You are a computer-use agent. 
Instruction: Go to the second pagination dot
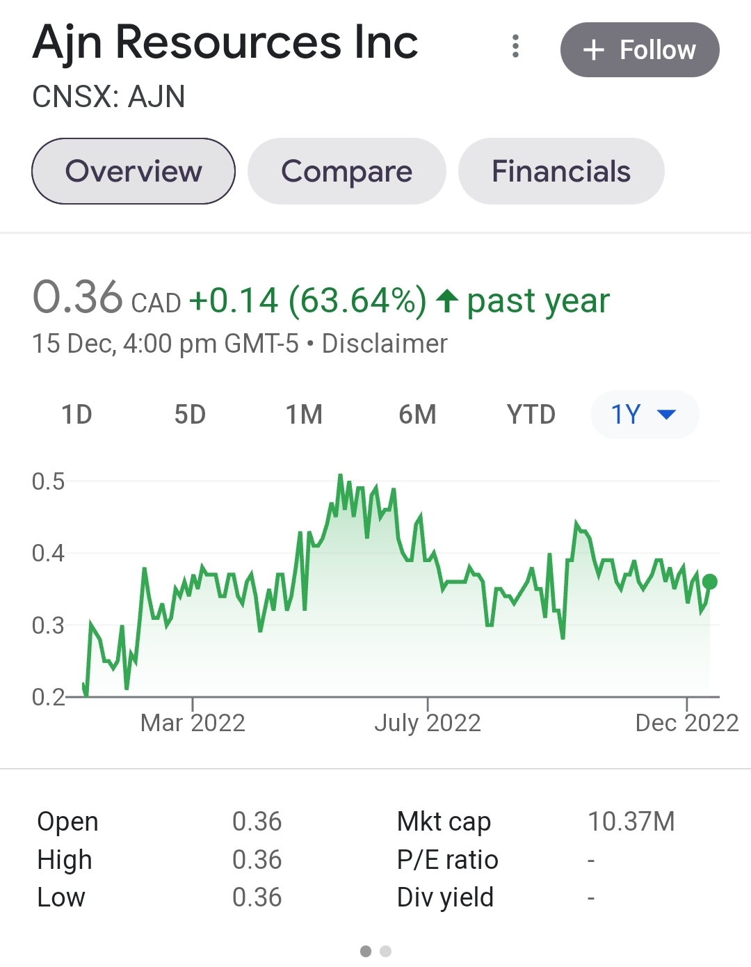pyautogui.click(x=386, y=951)
